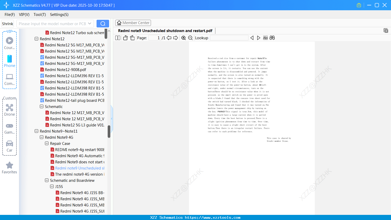Collapse the sidebar tree panel handle
The height and width of the screenshot is (220, 391).
point(112,118)
